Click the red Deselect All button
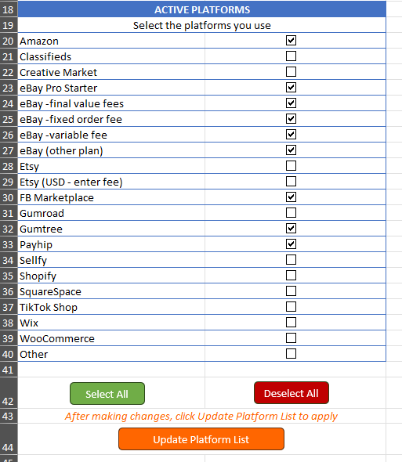402x462 pixels. click(x=291, y=393)
